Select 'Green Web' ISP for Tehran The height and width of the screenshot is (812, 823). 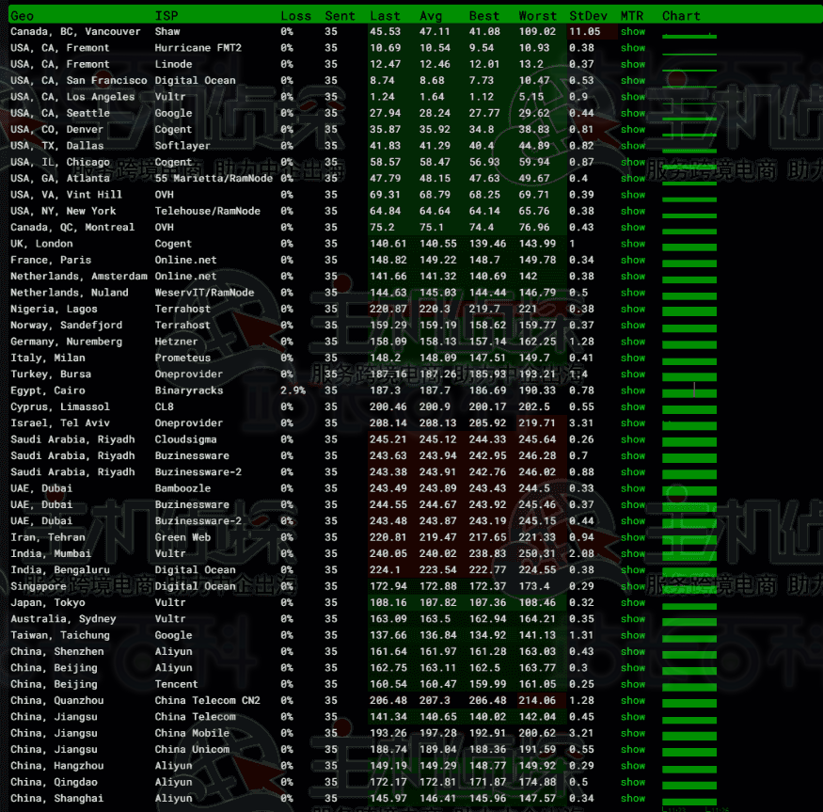click(182, 536)
